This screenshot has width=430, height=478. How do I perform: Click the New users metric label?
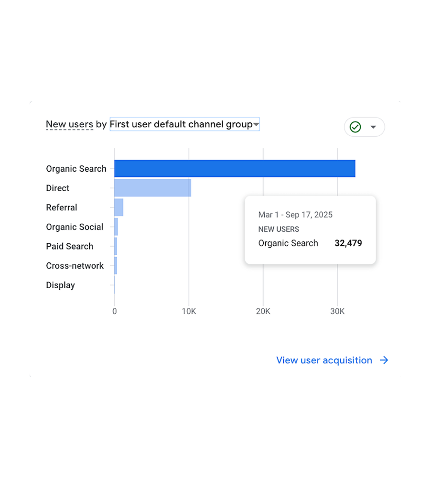tap(69, 124)
